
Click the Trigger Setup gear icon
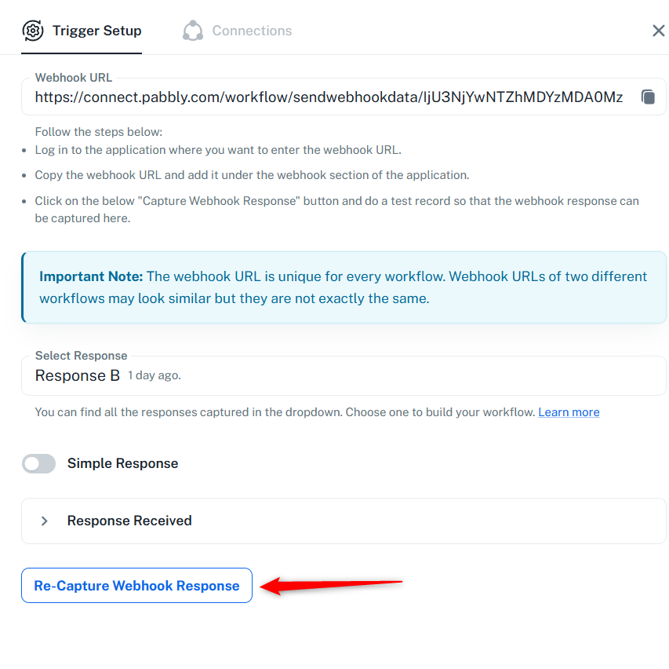click(33, 31)
